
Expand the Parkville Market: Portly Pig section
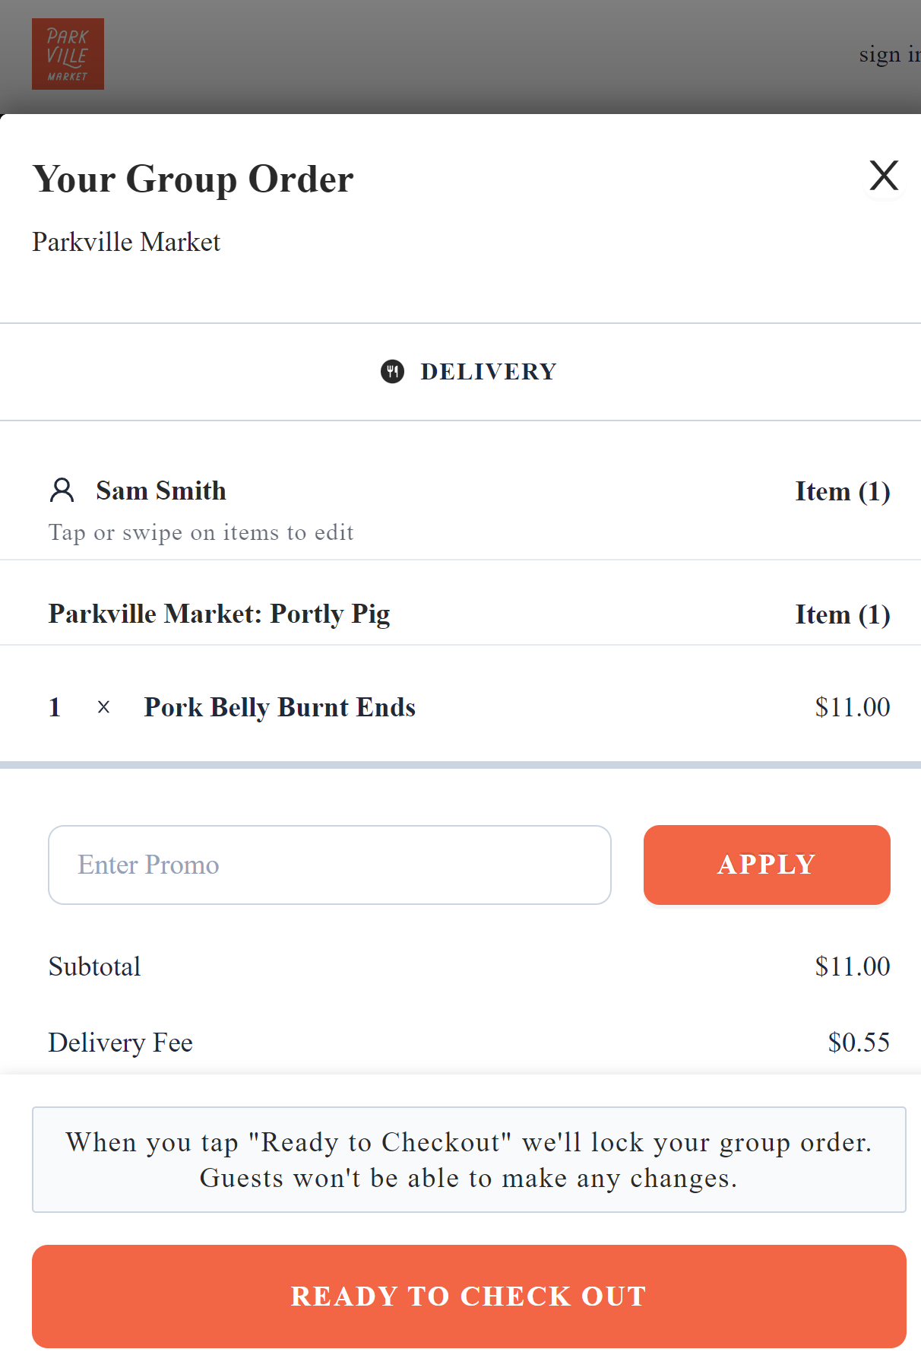(220, 614)
